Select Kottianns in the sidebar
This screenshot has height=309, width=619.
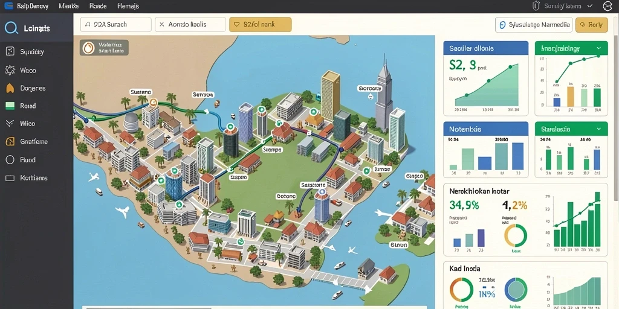pos(34,178)
